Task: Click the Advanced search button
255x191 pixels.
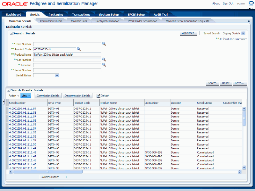Action: pos(188,33)
